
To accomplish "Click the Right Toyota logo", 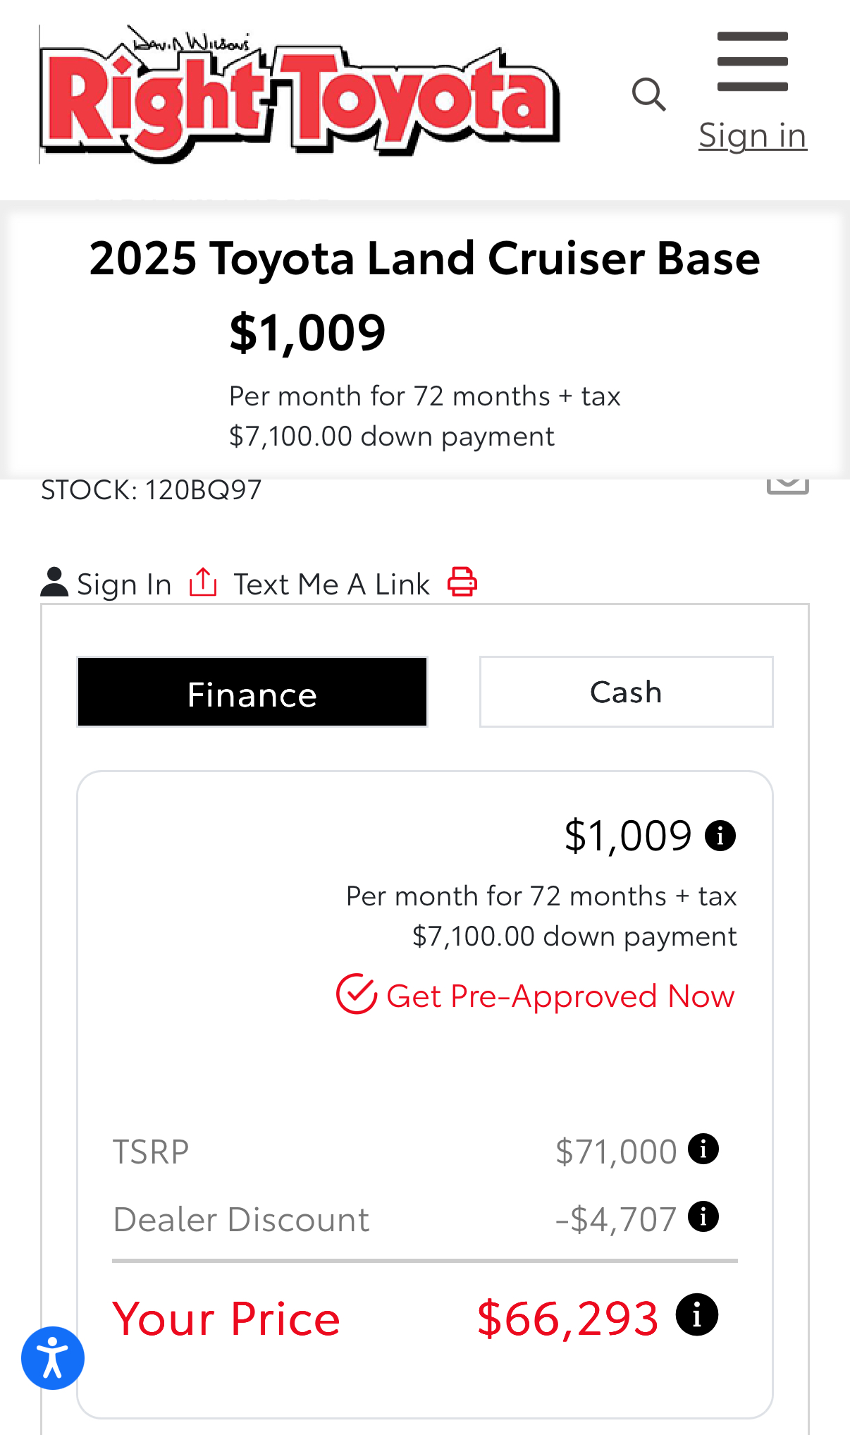I will coord(300,94).
